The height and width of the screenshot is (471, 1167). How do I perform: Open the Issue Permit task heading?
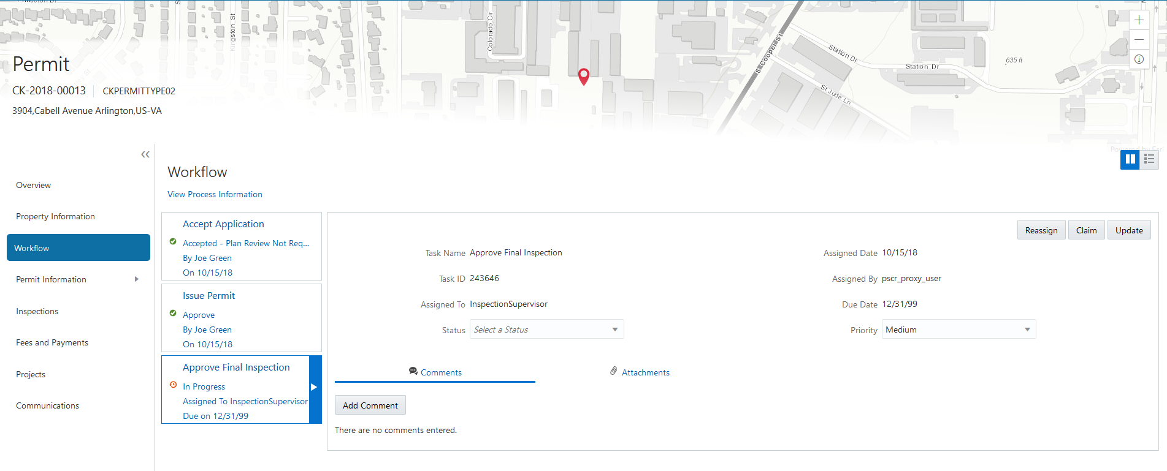pyautogui.click(x=209, y=295)
